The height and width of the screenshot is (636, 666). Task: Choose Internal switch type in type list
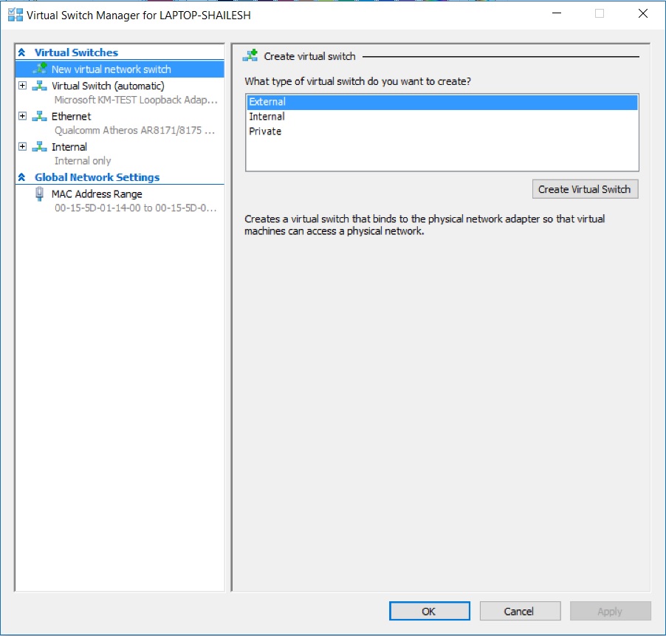click(442, 117)
